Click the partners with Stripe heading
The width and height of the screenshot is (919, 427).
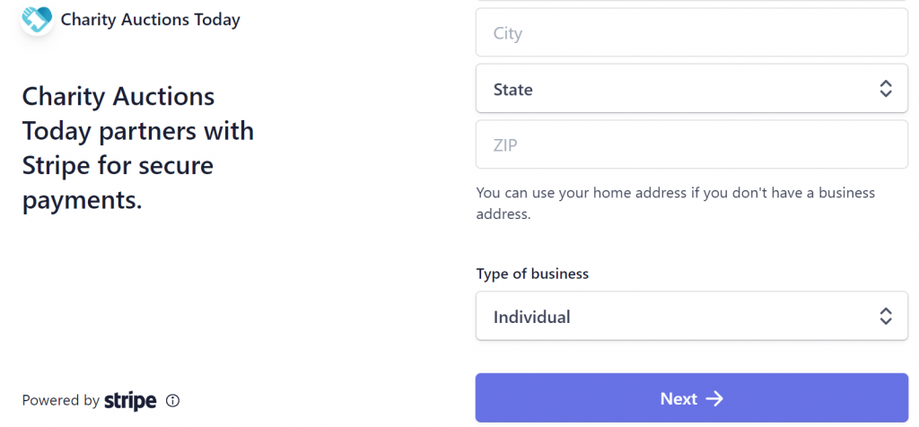coord(138,149)
